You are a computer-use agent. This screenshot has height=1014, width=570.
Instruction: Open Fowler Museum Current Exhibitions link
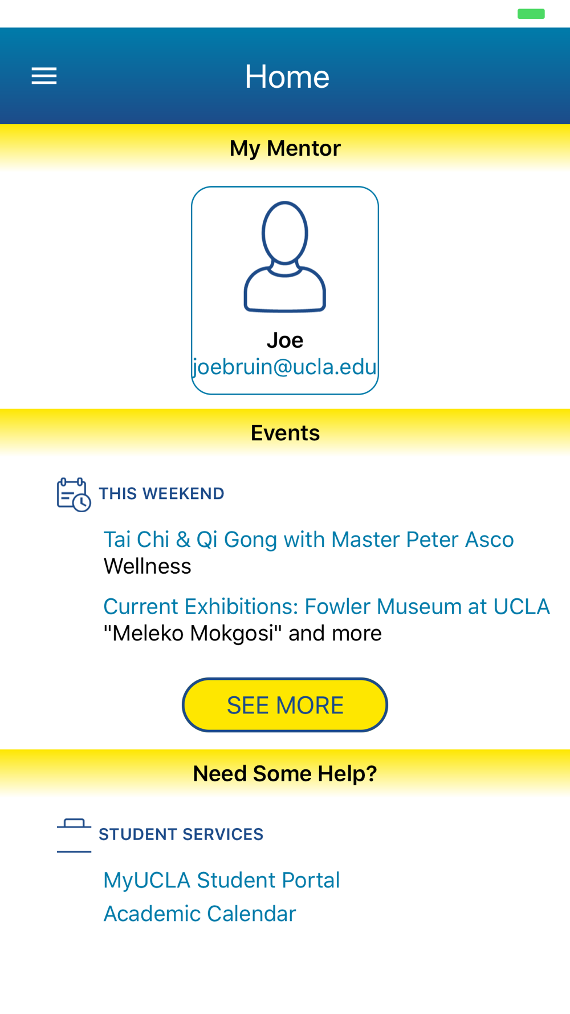click(327, 606)
